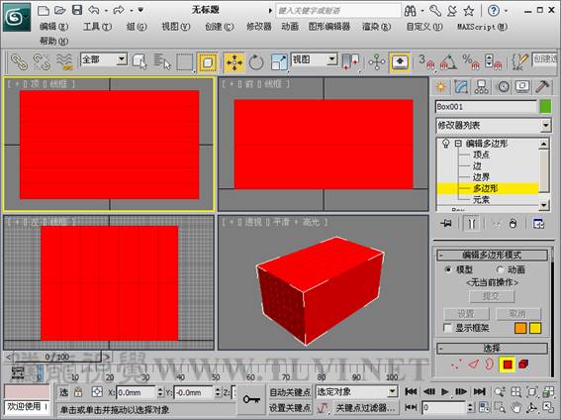The image size is (561, 420).
Task: Click the New Scene file icon
Action: [x=44, y=10]
